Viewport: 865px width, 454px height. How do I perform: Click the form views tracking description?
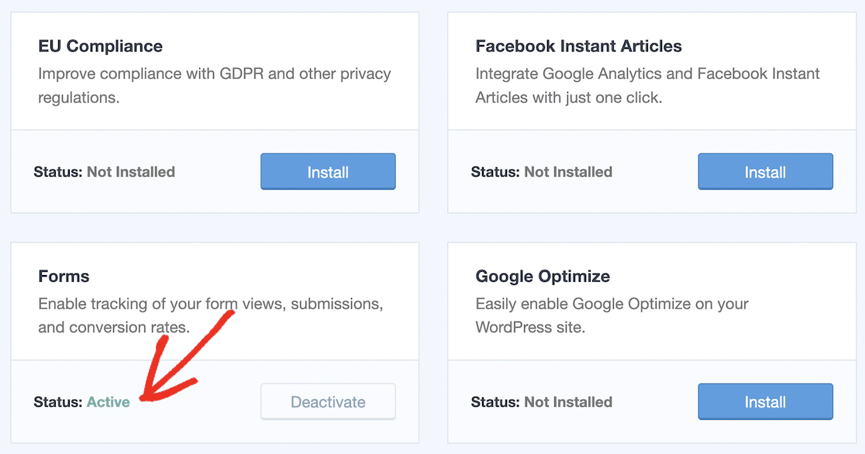point(211,315)
